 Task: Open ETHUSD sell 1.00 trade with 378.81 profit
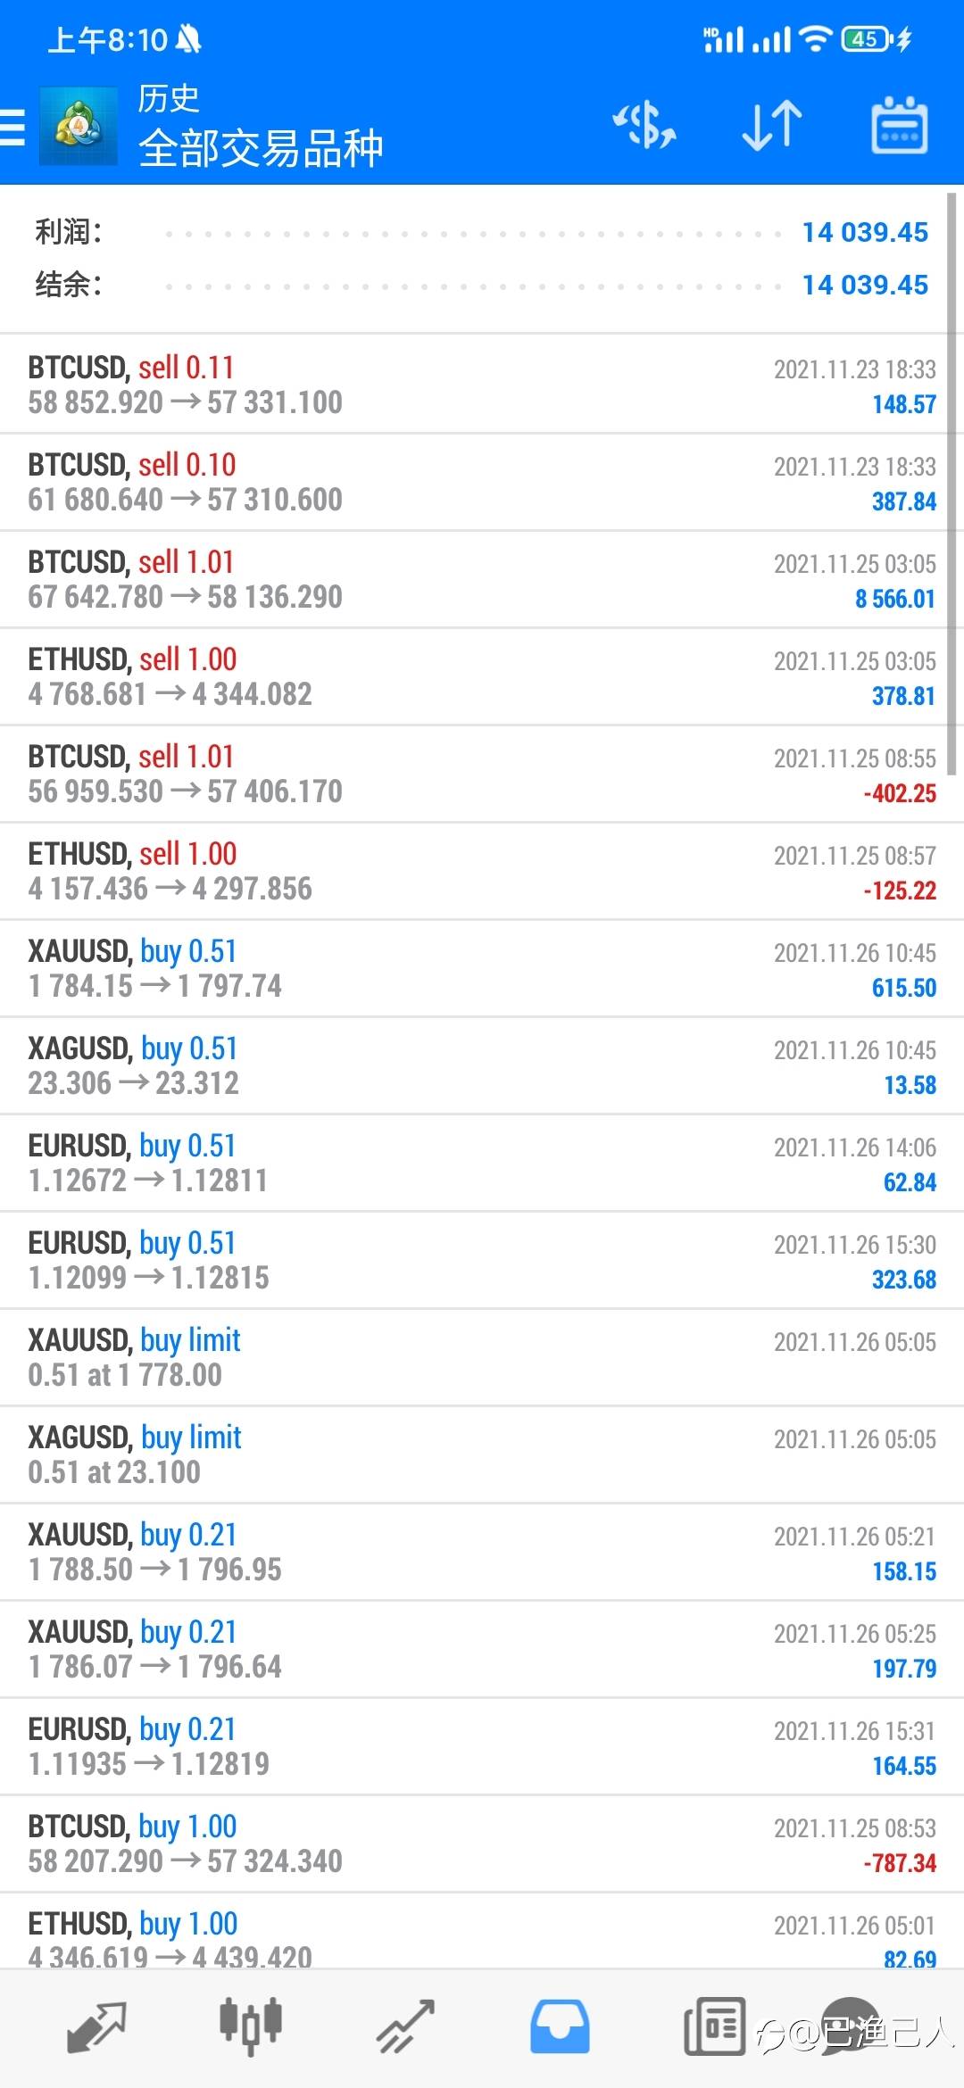pyautogui.click(x=482, y=676)
